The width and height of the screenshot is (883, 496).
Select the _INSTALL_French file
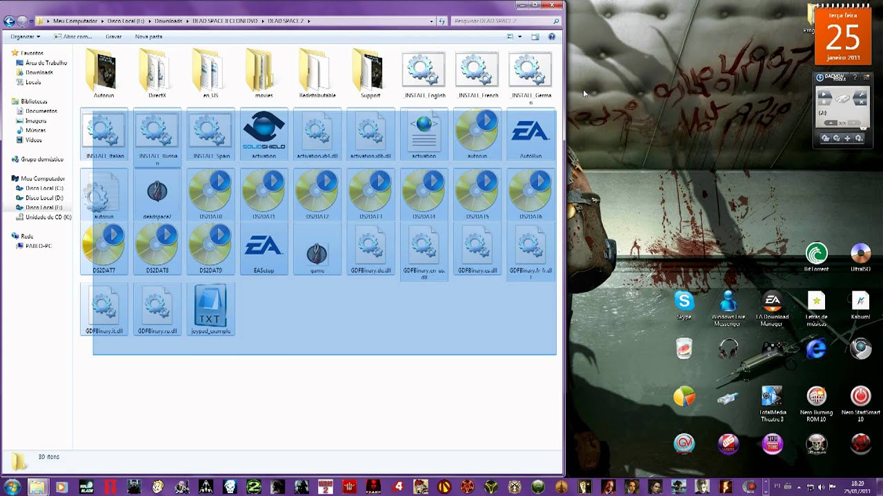(x=477, y=74)
